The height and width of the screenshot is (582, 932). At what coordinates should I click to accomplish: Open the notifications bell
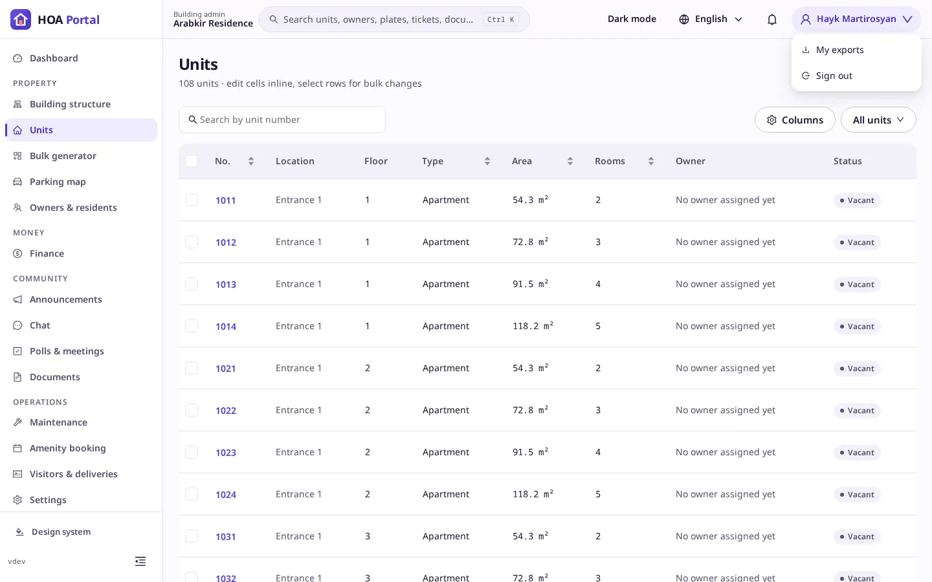[x=772, y=19]
